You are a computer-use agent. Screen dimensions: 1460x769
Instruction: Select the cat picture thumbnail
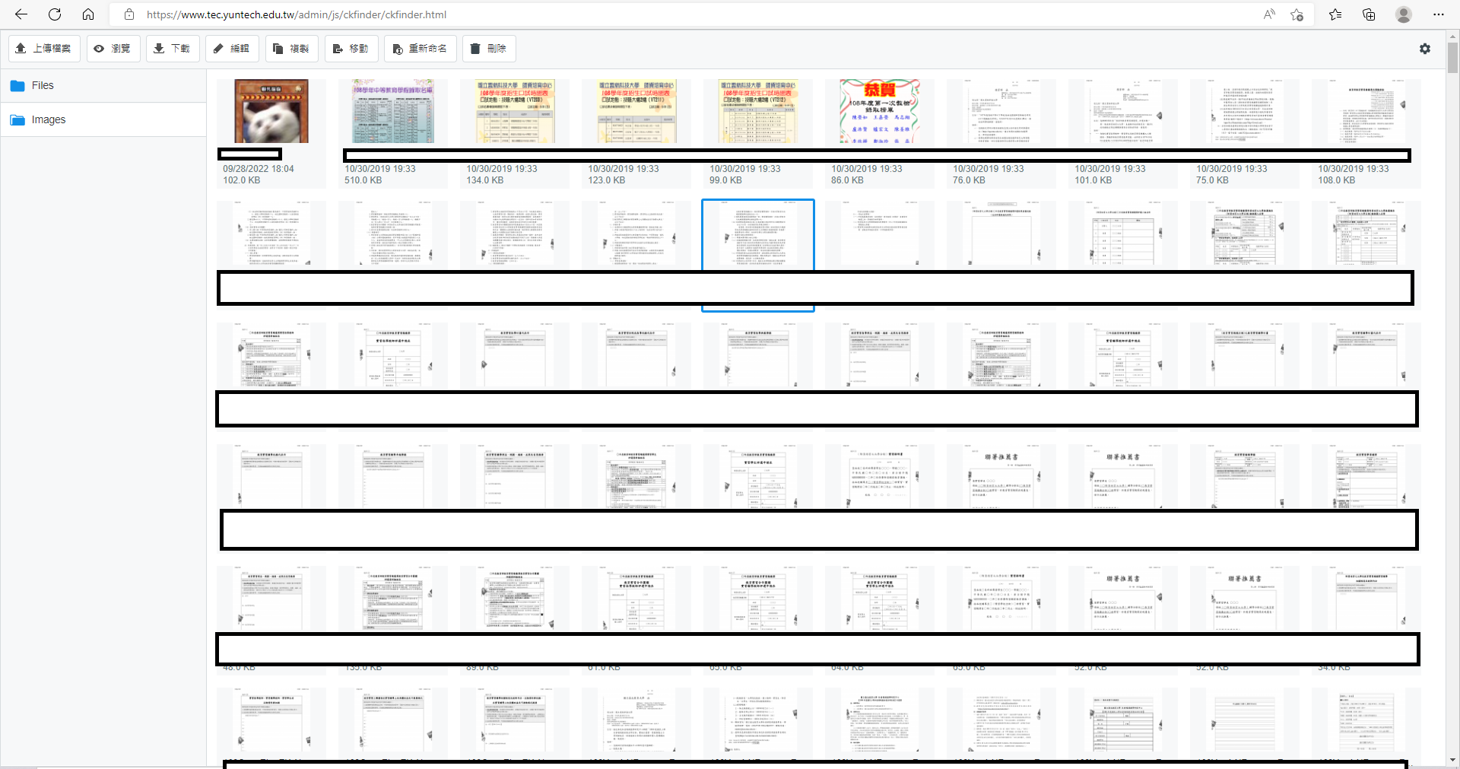(x=271, y=111)
